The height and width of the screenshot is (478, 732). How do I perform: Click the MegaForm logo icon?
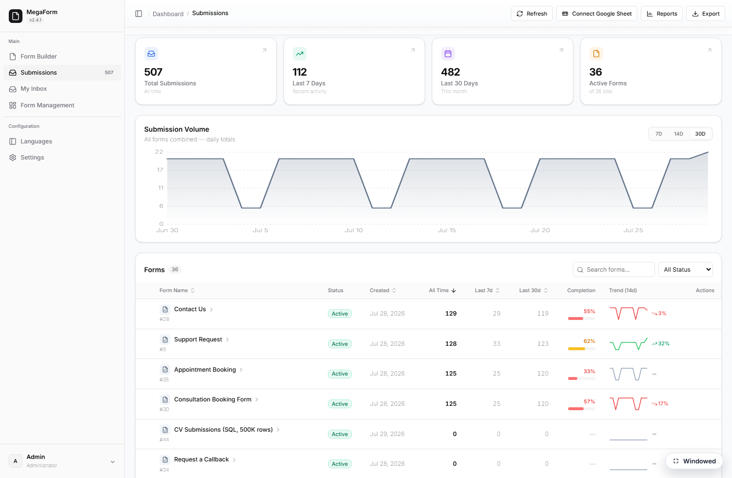16,16
